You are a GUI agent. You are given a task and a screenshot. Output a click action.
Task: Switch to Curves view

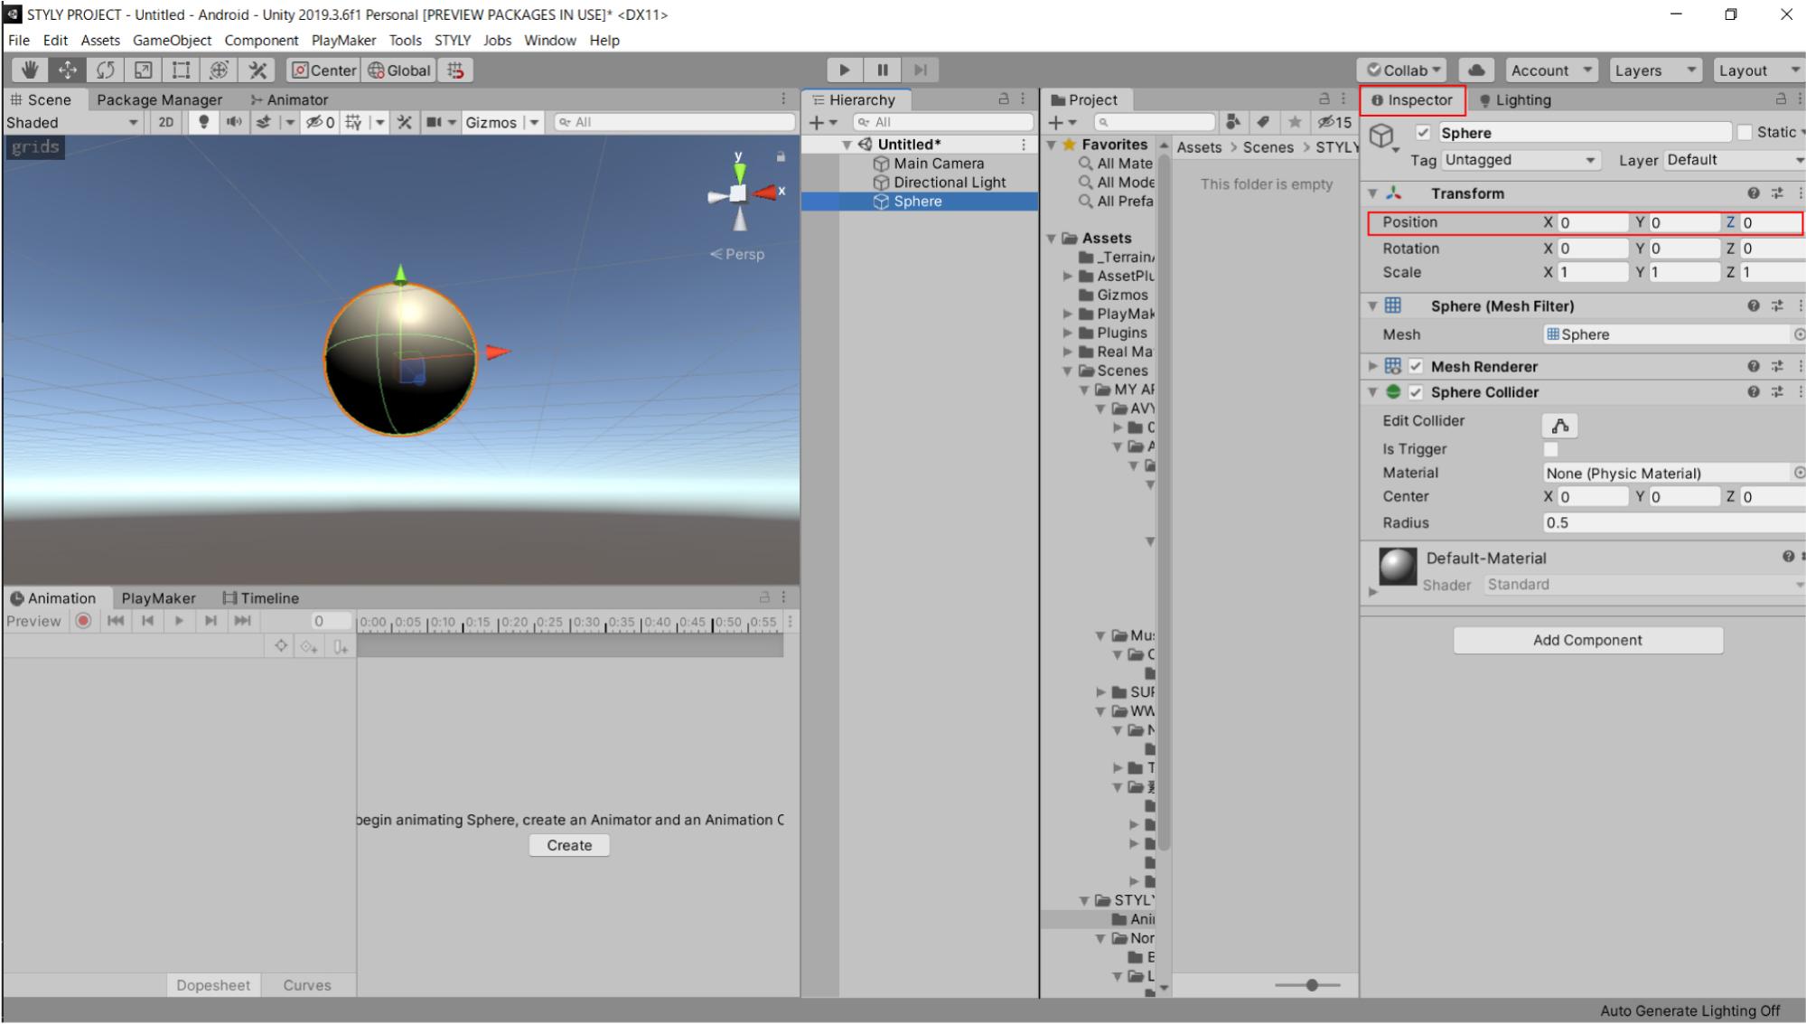coord(307,985)
